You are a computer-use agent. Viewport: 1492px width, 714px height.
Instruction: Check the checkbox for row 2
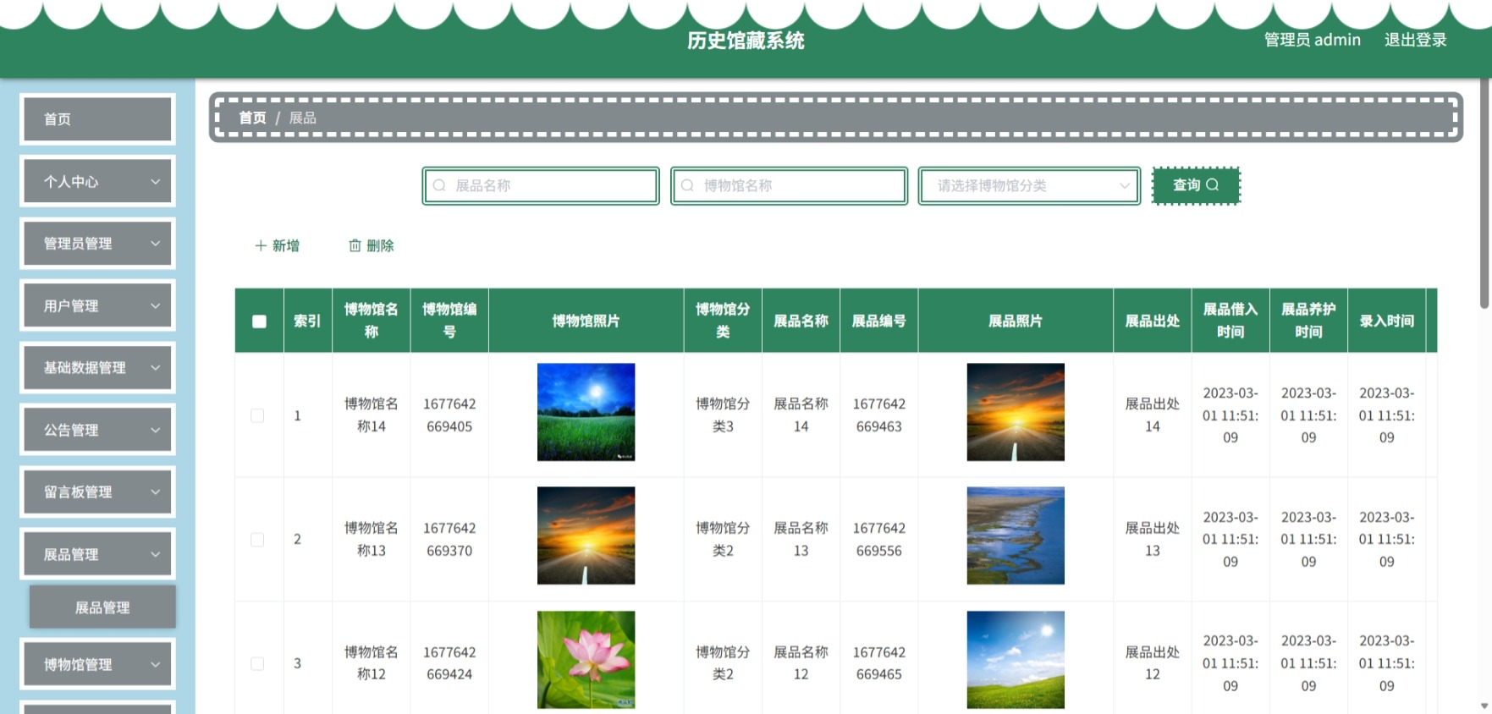pos(257,540)
